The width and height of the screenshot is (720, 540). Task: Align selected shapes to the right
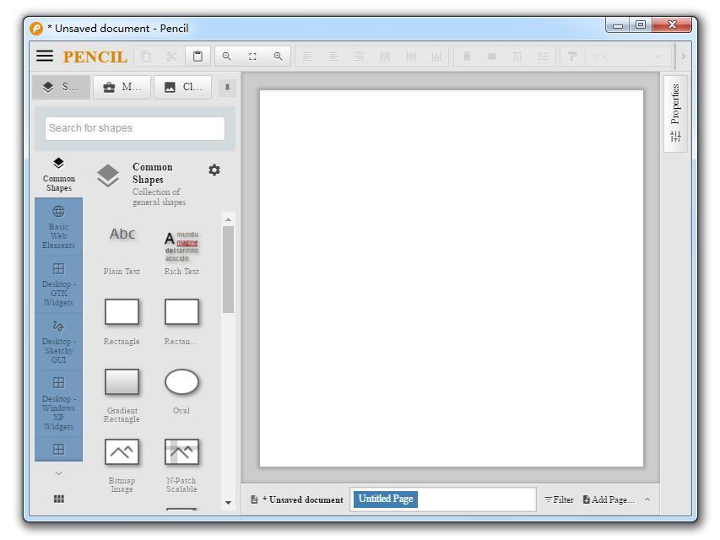coord(359,57)
